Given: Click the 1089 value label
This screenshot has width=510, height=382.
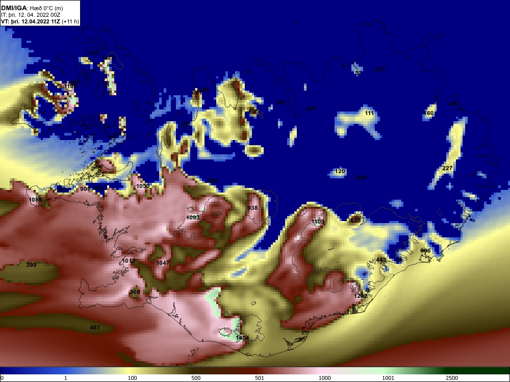Looking at the screenshot, I should (35, 200).
